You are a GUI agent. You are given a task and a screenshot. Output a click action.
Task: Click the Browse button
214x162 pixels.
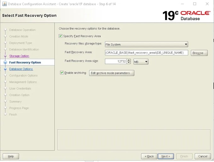pos(199,53)
